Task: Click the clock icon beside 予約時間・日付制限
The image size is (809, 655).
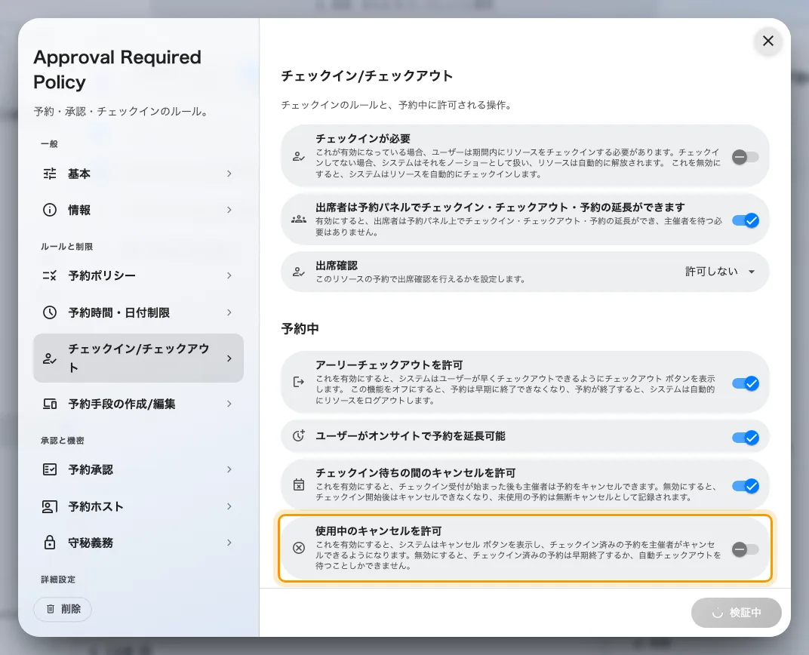Action: (x=50, y=312)
